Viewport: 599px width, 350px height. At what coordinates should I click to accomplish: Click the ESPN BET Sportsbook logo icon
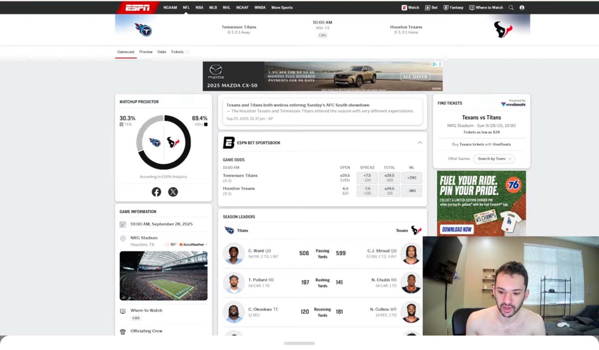pyautogui.click(x=229, y=143)
